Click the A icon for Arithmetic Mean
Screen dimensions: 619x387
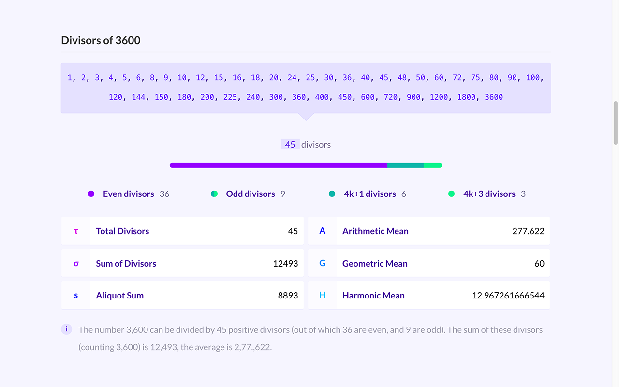pyautogui.click(x=323, y=231)
